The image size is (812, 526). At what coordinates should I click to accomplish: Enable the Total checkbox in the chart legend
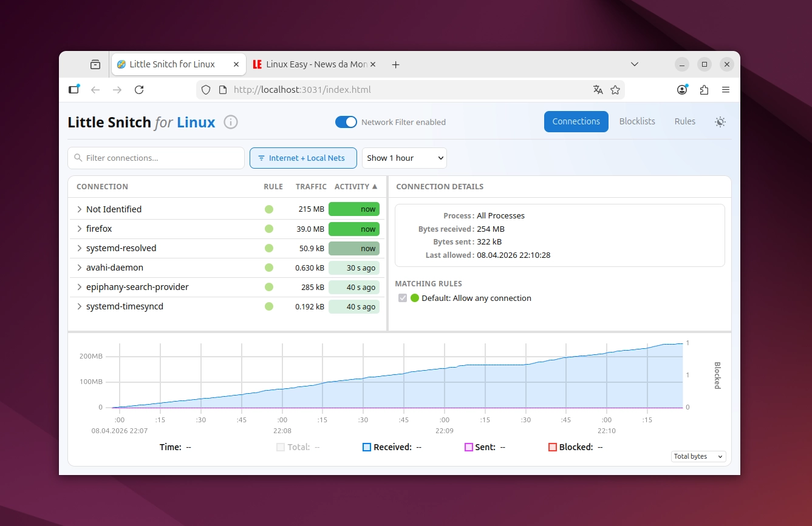(x=280, y=447)
